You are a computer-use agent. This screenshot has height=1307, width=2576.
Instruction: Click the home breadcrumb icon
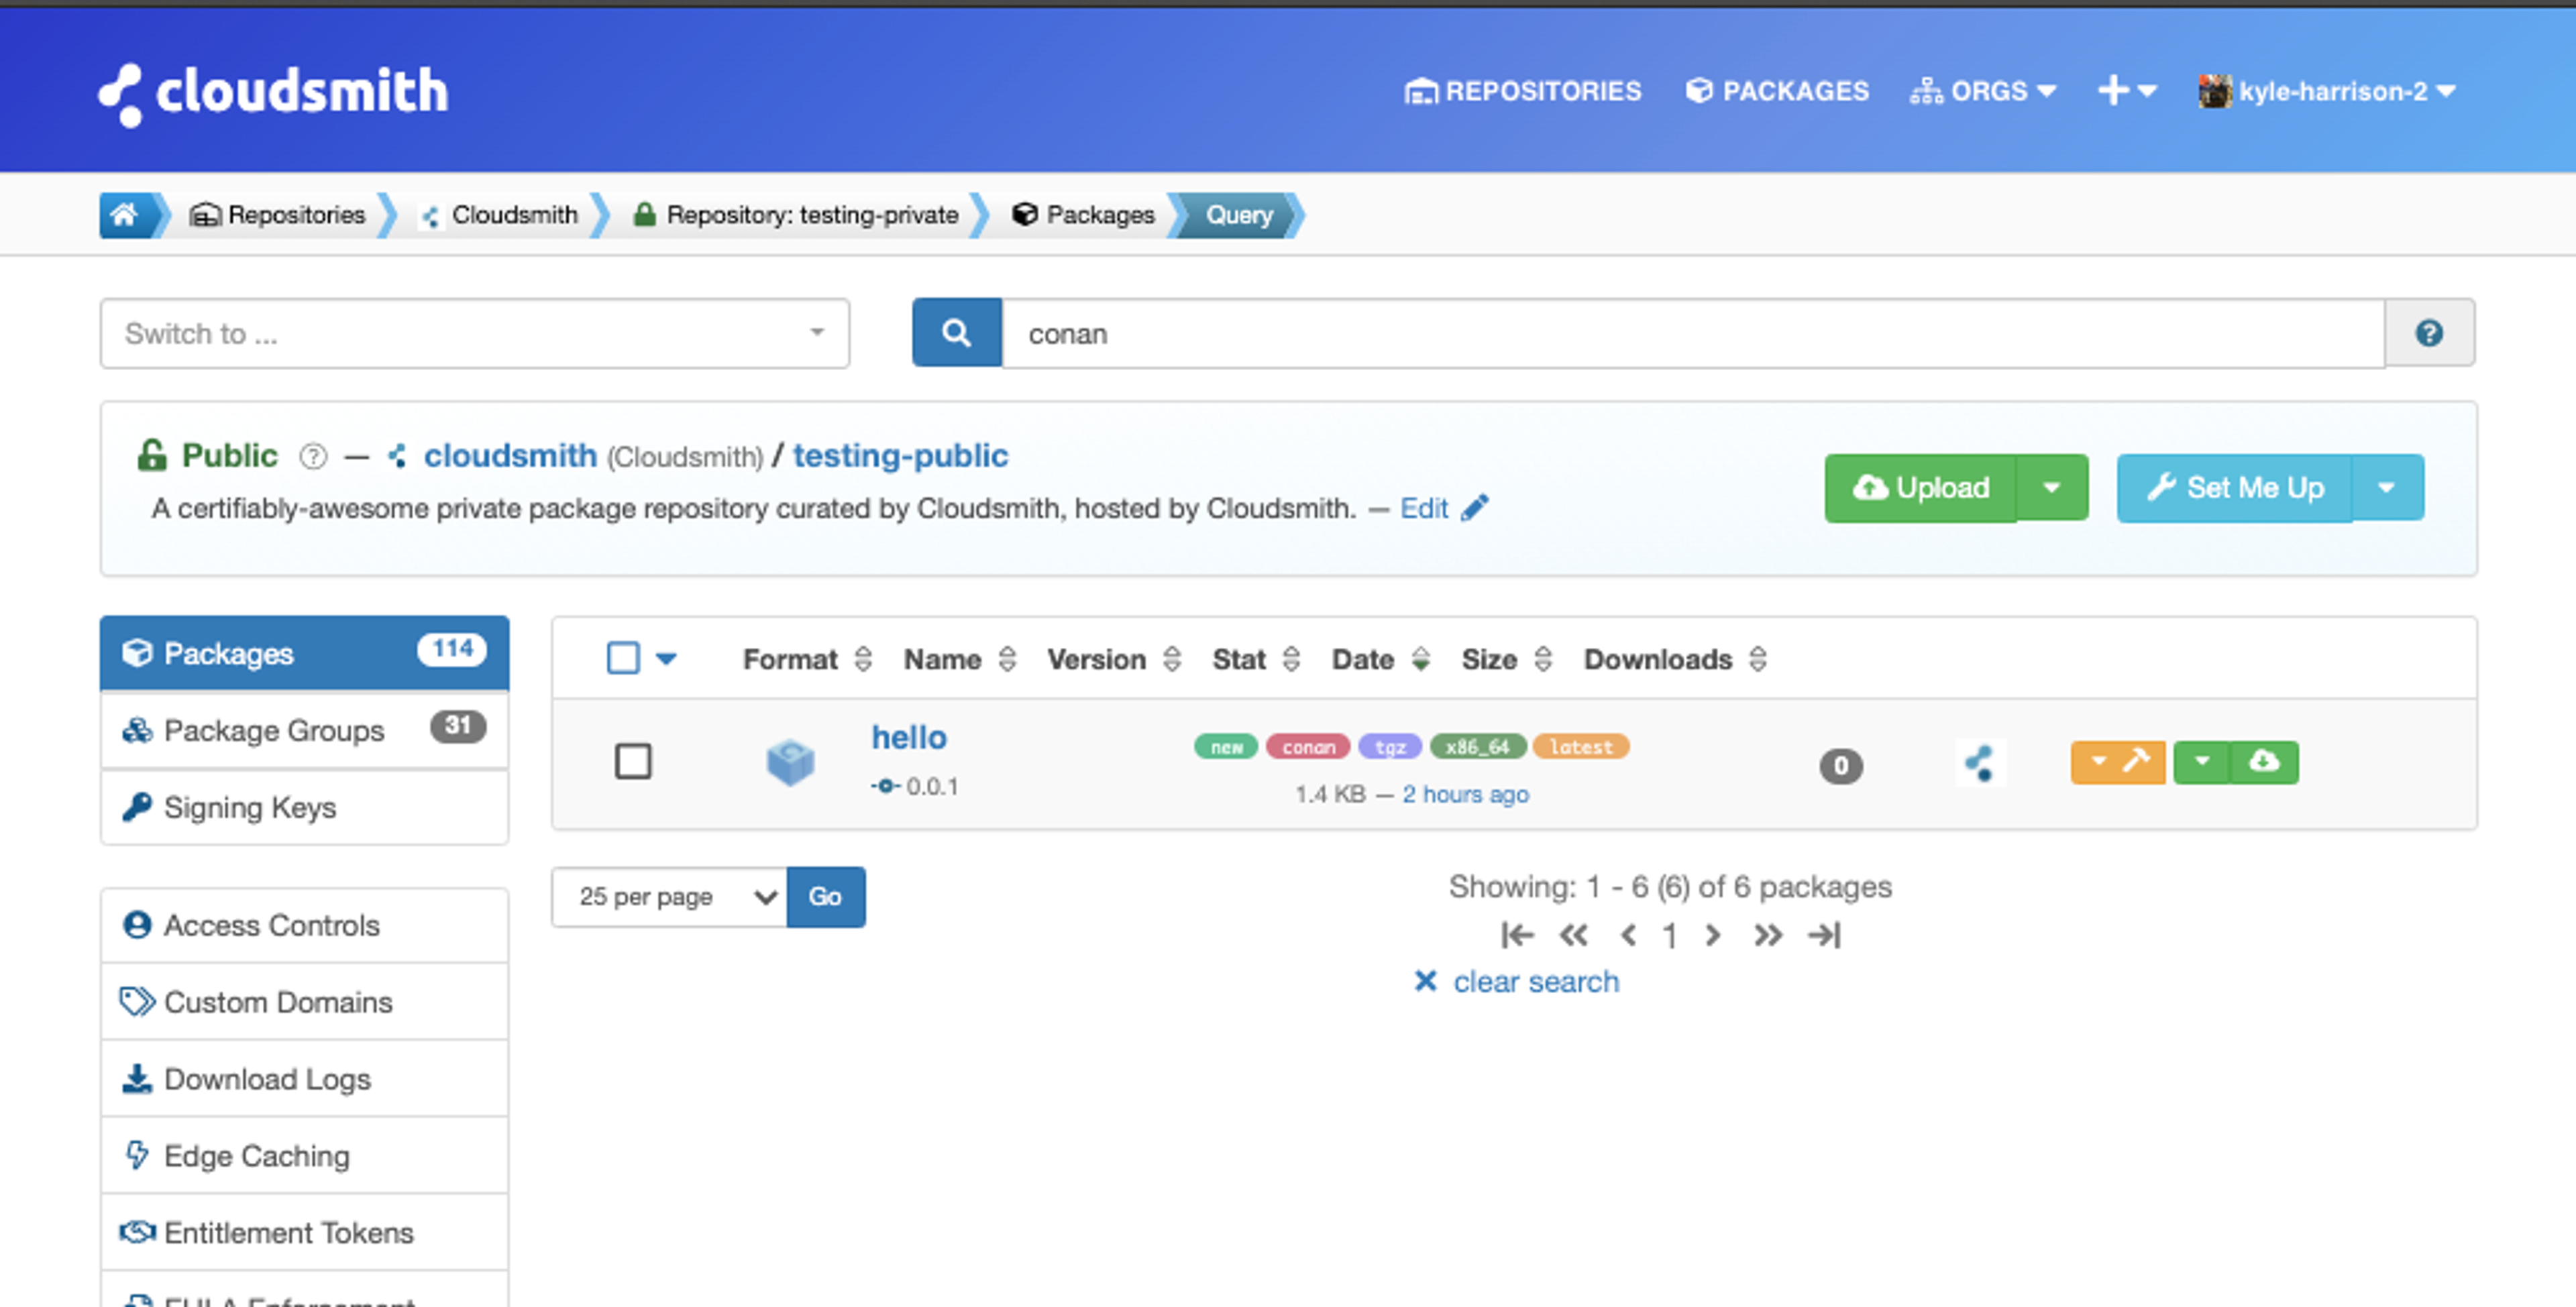point(124,214)
